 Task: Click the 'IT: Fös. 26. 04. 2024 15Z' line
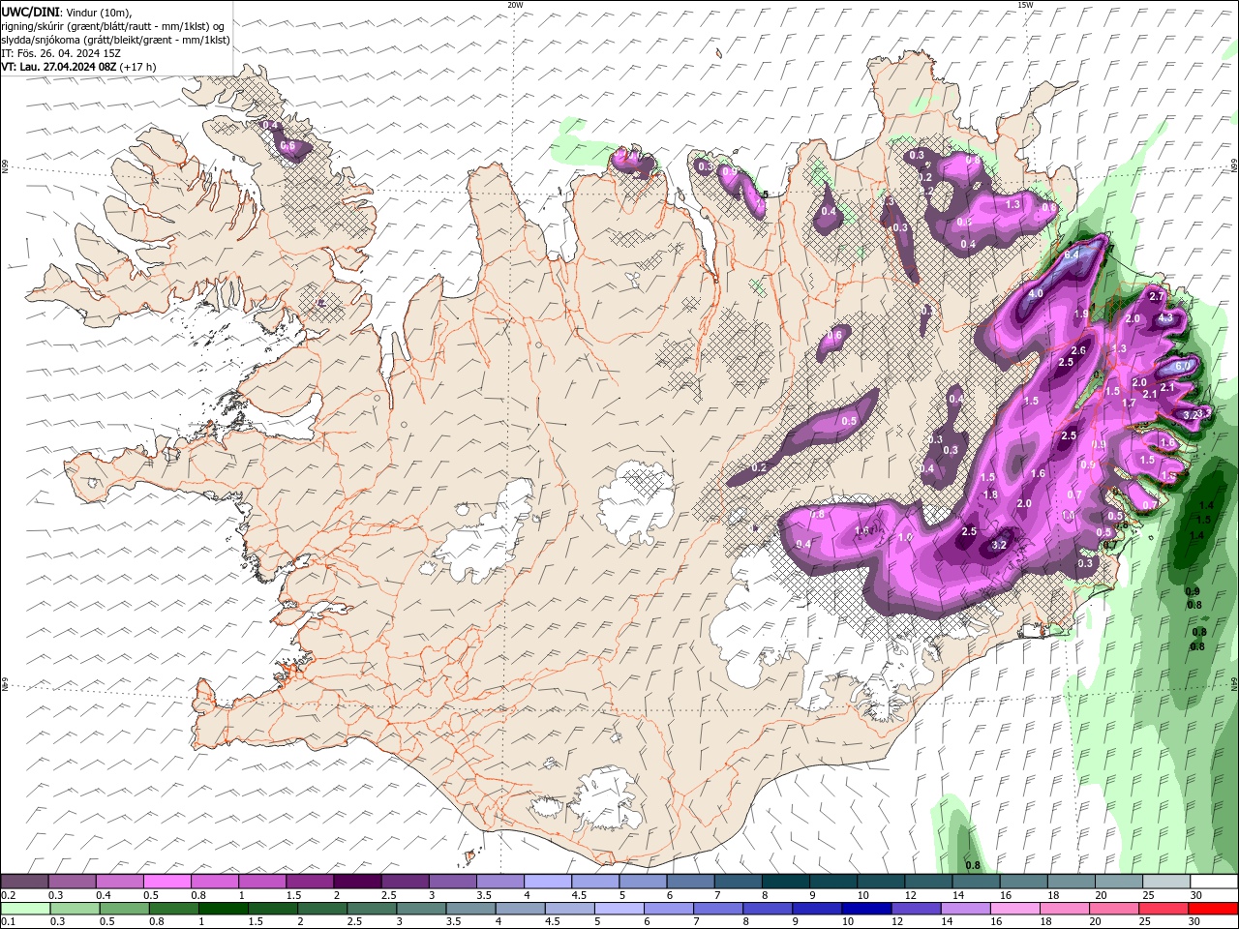(x=61, y=53)
